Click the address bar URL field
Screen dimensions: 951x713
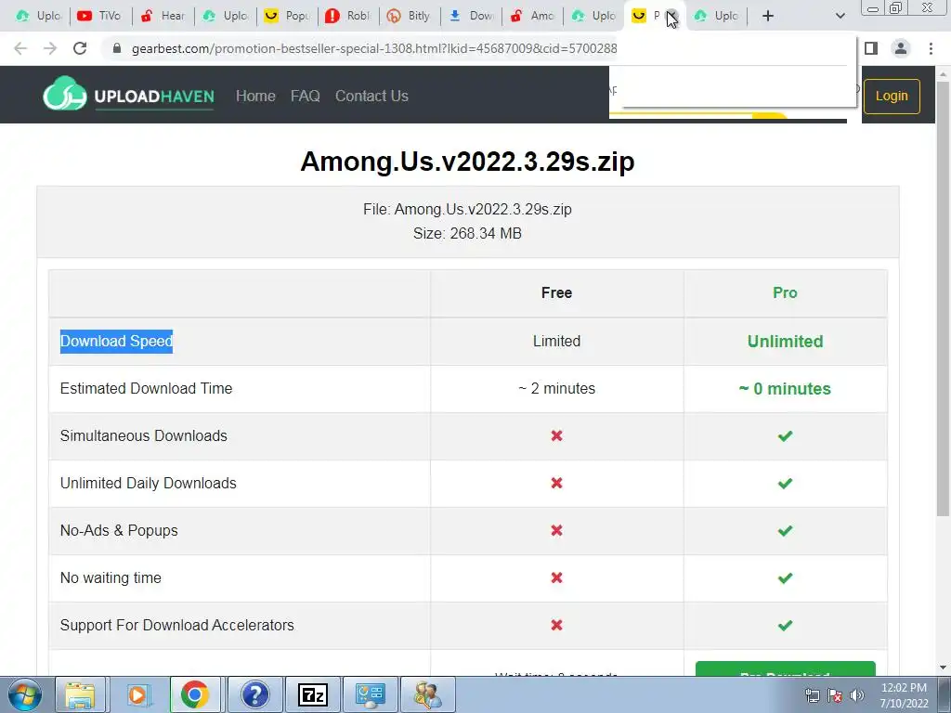[373, 48]
